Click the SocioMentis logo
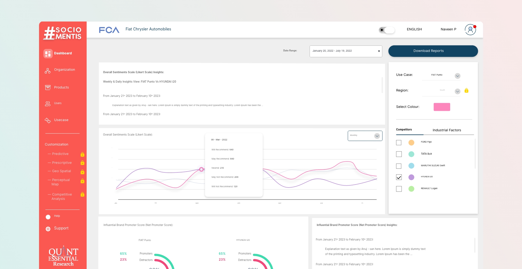 tap(63, 33)
